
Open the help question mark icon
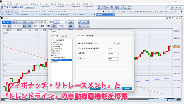pos(168,8)
